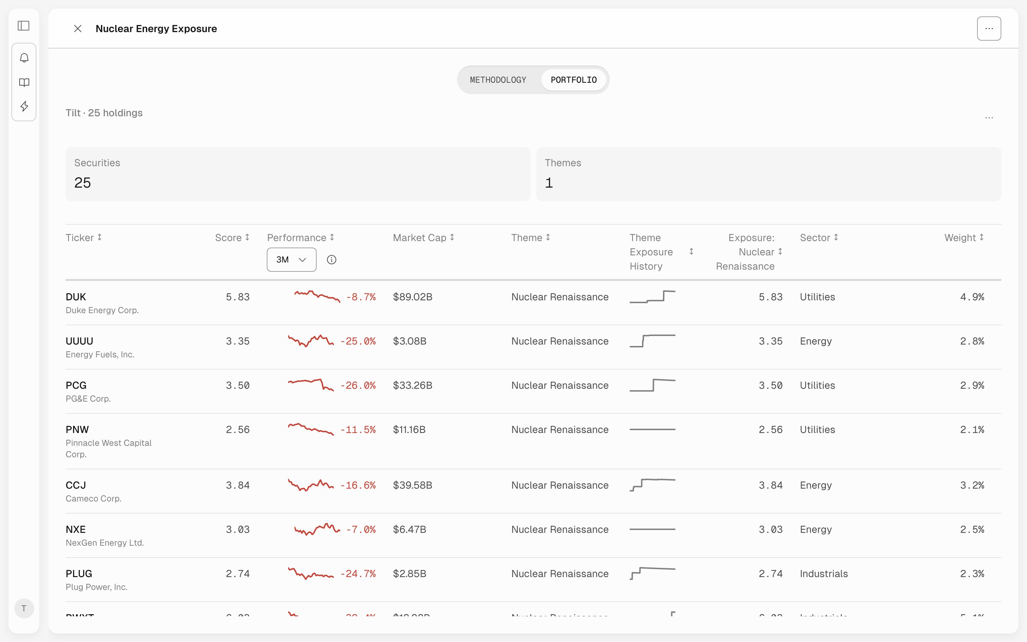Click the lightning bolt icon
The width and height of the screenshot is (1027, 642).
click(24, 106)
